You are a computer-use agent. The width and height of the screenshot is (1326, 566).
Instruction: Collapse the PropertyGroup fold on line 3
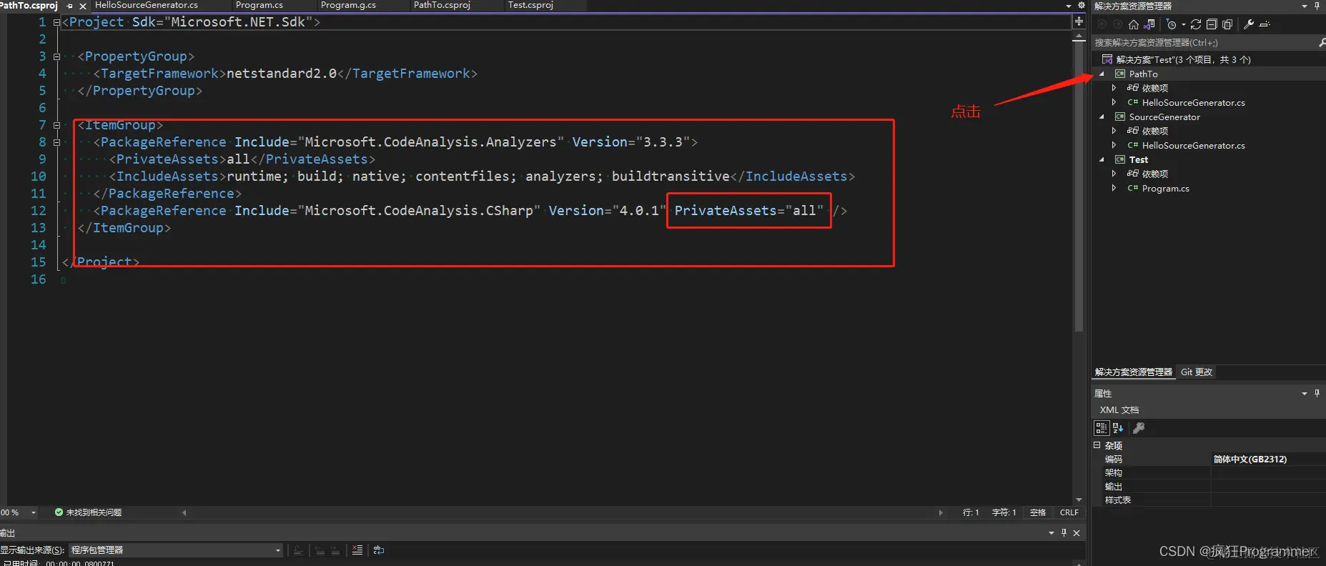56,56
